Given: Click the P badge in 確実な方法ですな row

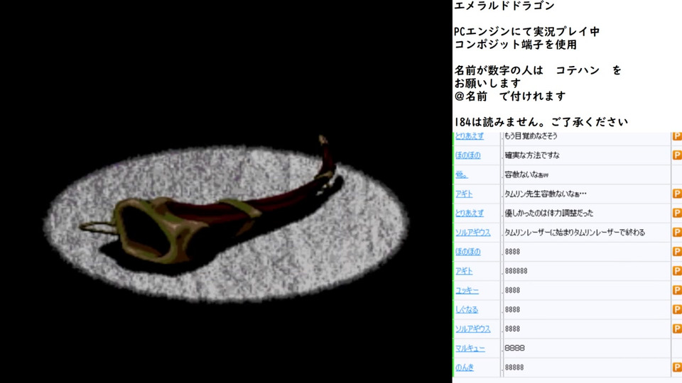Looking at the screenshot, I should pos(677,155).
